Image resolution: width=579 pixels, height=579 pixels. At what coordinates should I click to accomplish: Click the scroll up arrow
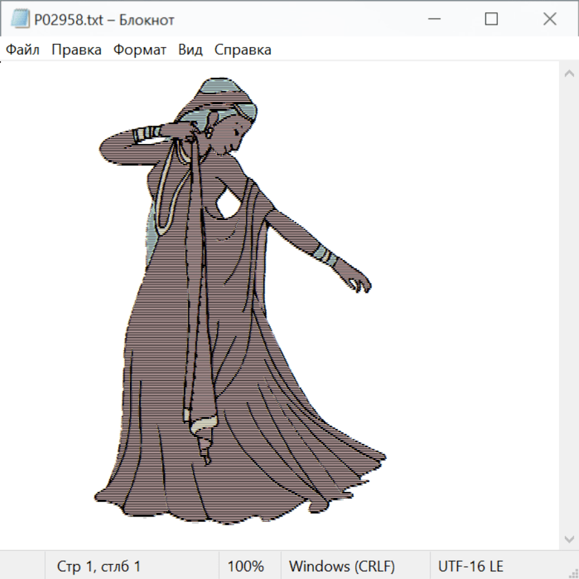pyautogui.click(x=569, y=73)
